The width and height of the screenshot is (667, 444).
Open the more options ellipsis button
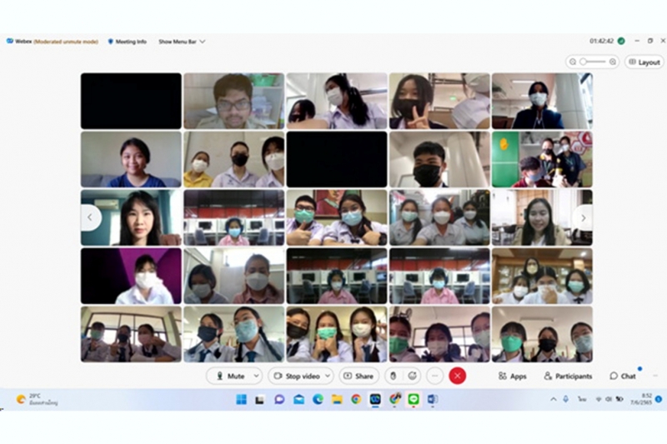[x=434, y=376]
